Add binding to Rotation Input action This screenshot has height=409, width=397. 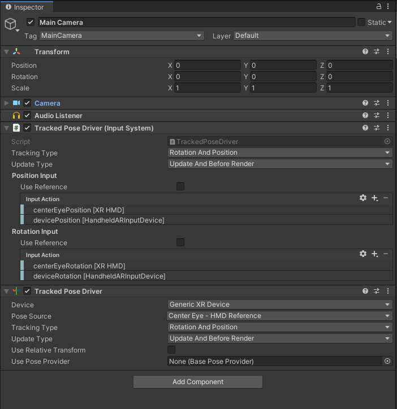coord(374,254)
